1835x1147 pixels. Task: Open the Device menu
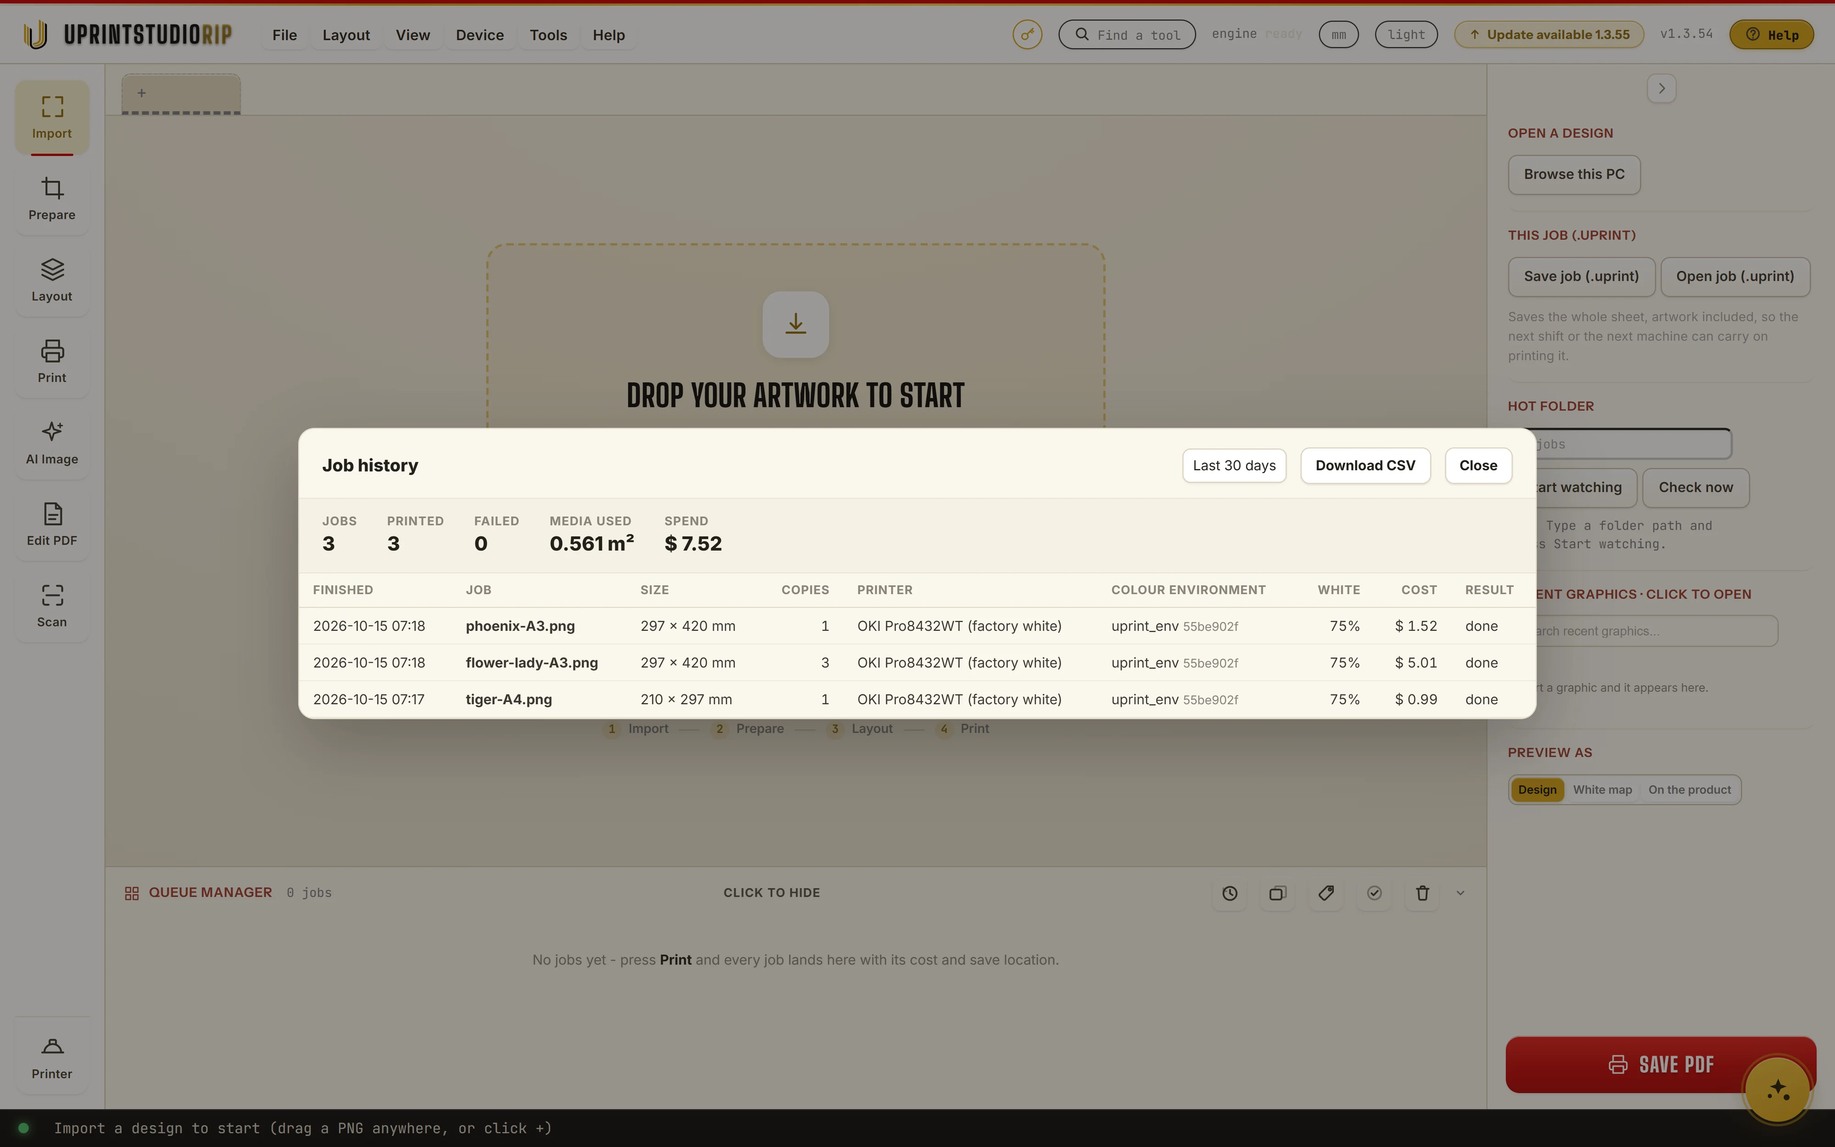tap(479, 35)
